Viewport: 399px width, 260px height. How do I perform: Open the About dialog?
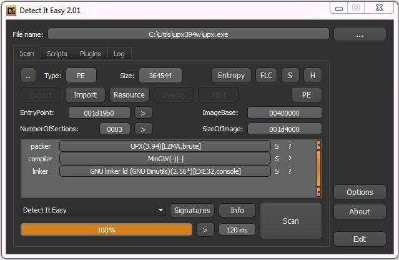(360, 212)
